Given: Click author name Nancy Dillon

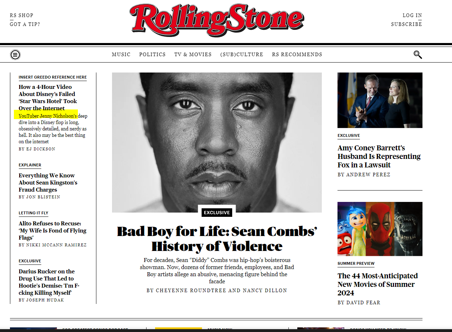Looking at the screenshot, I should (265, 290).
